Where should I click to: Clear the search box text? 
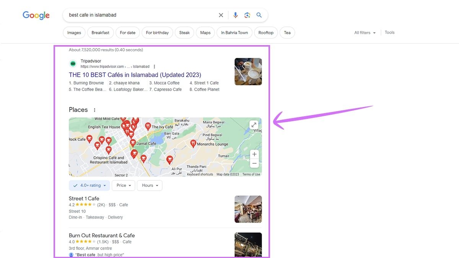221,15
